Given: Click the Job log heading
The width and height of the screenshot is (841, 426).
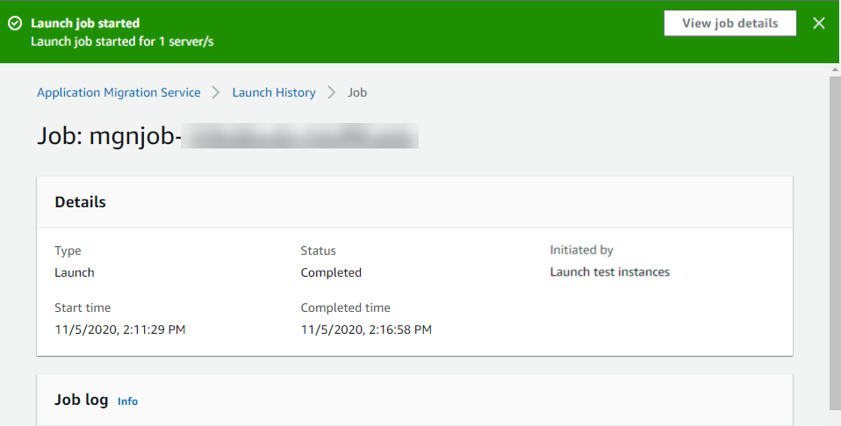Looking at the screenshot, I should click(x=82, y=401).
